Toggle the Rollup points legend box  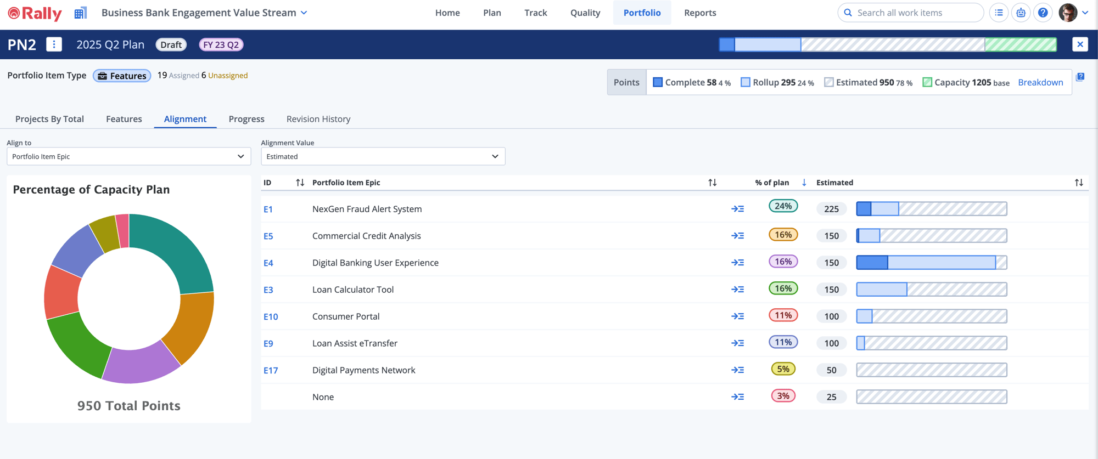[745, 82]
